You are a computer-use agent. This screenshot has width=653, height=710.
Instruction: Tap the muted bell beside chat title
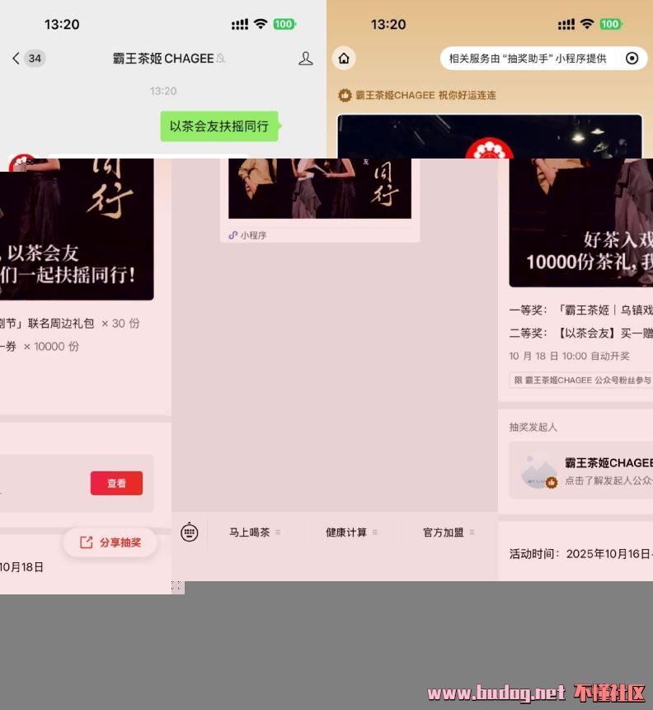[220, 59]
